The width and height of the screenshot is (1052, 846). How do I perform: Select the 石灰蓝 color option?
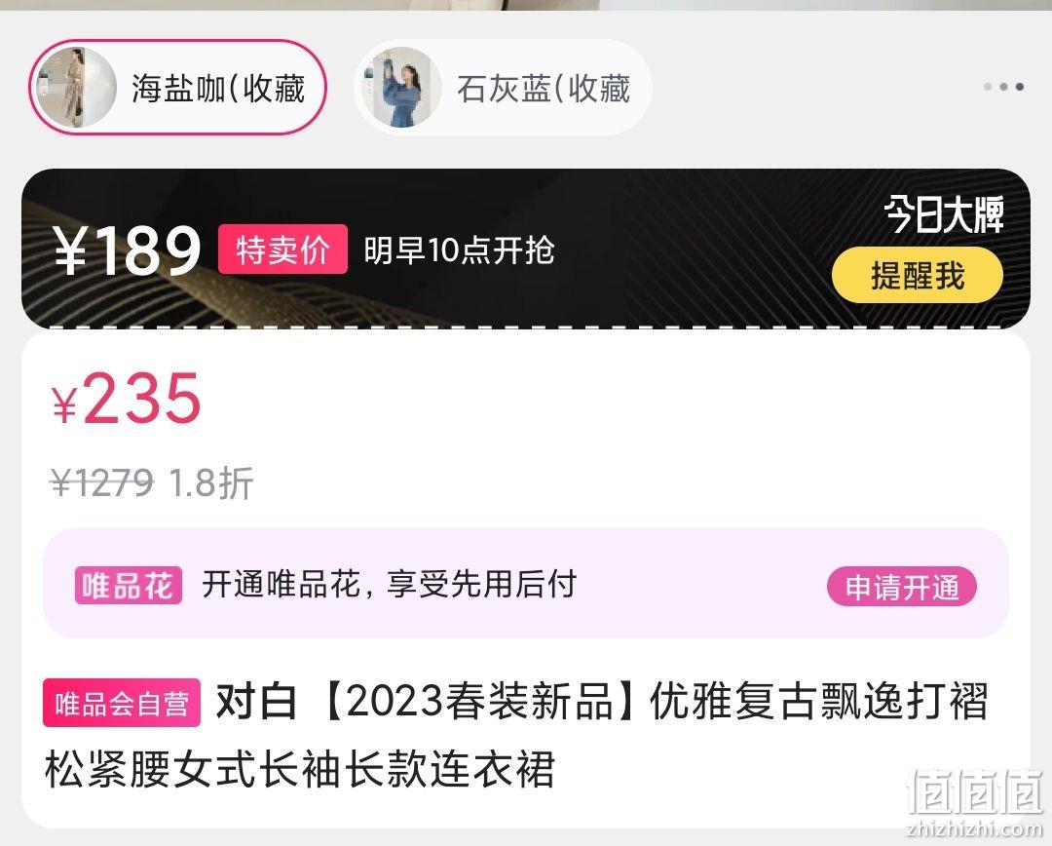coord(503,88)
